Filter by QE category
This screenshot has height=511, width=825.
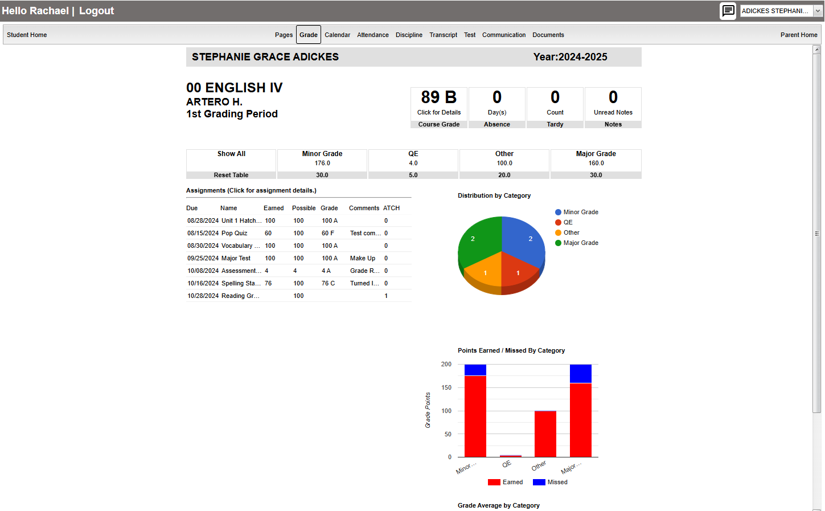click(x=413, y=164)
